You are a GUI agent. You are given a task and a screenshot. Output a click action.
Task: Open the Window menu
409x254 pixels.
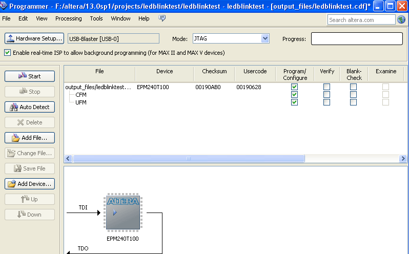pyautogui.click(x=120, y=18)
